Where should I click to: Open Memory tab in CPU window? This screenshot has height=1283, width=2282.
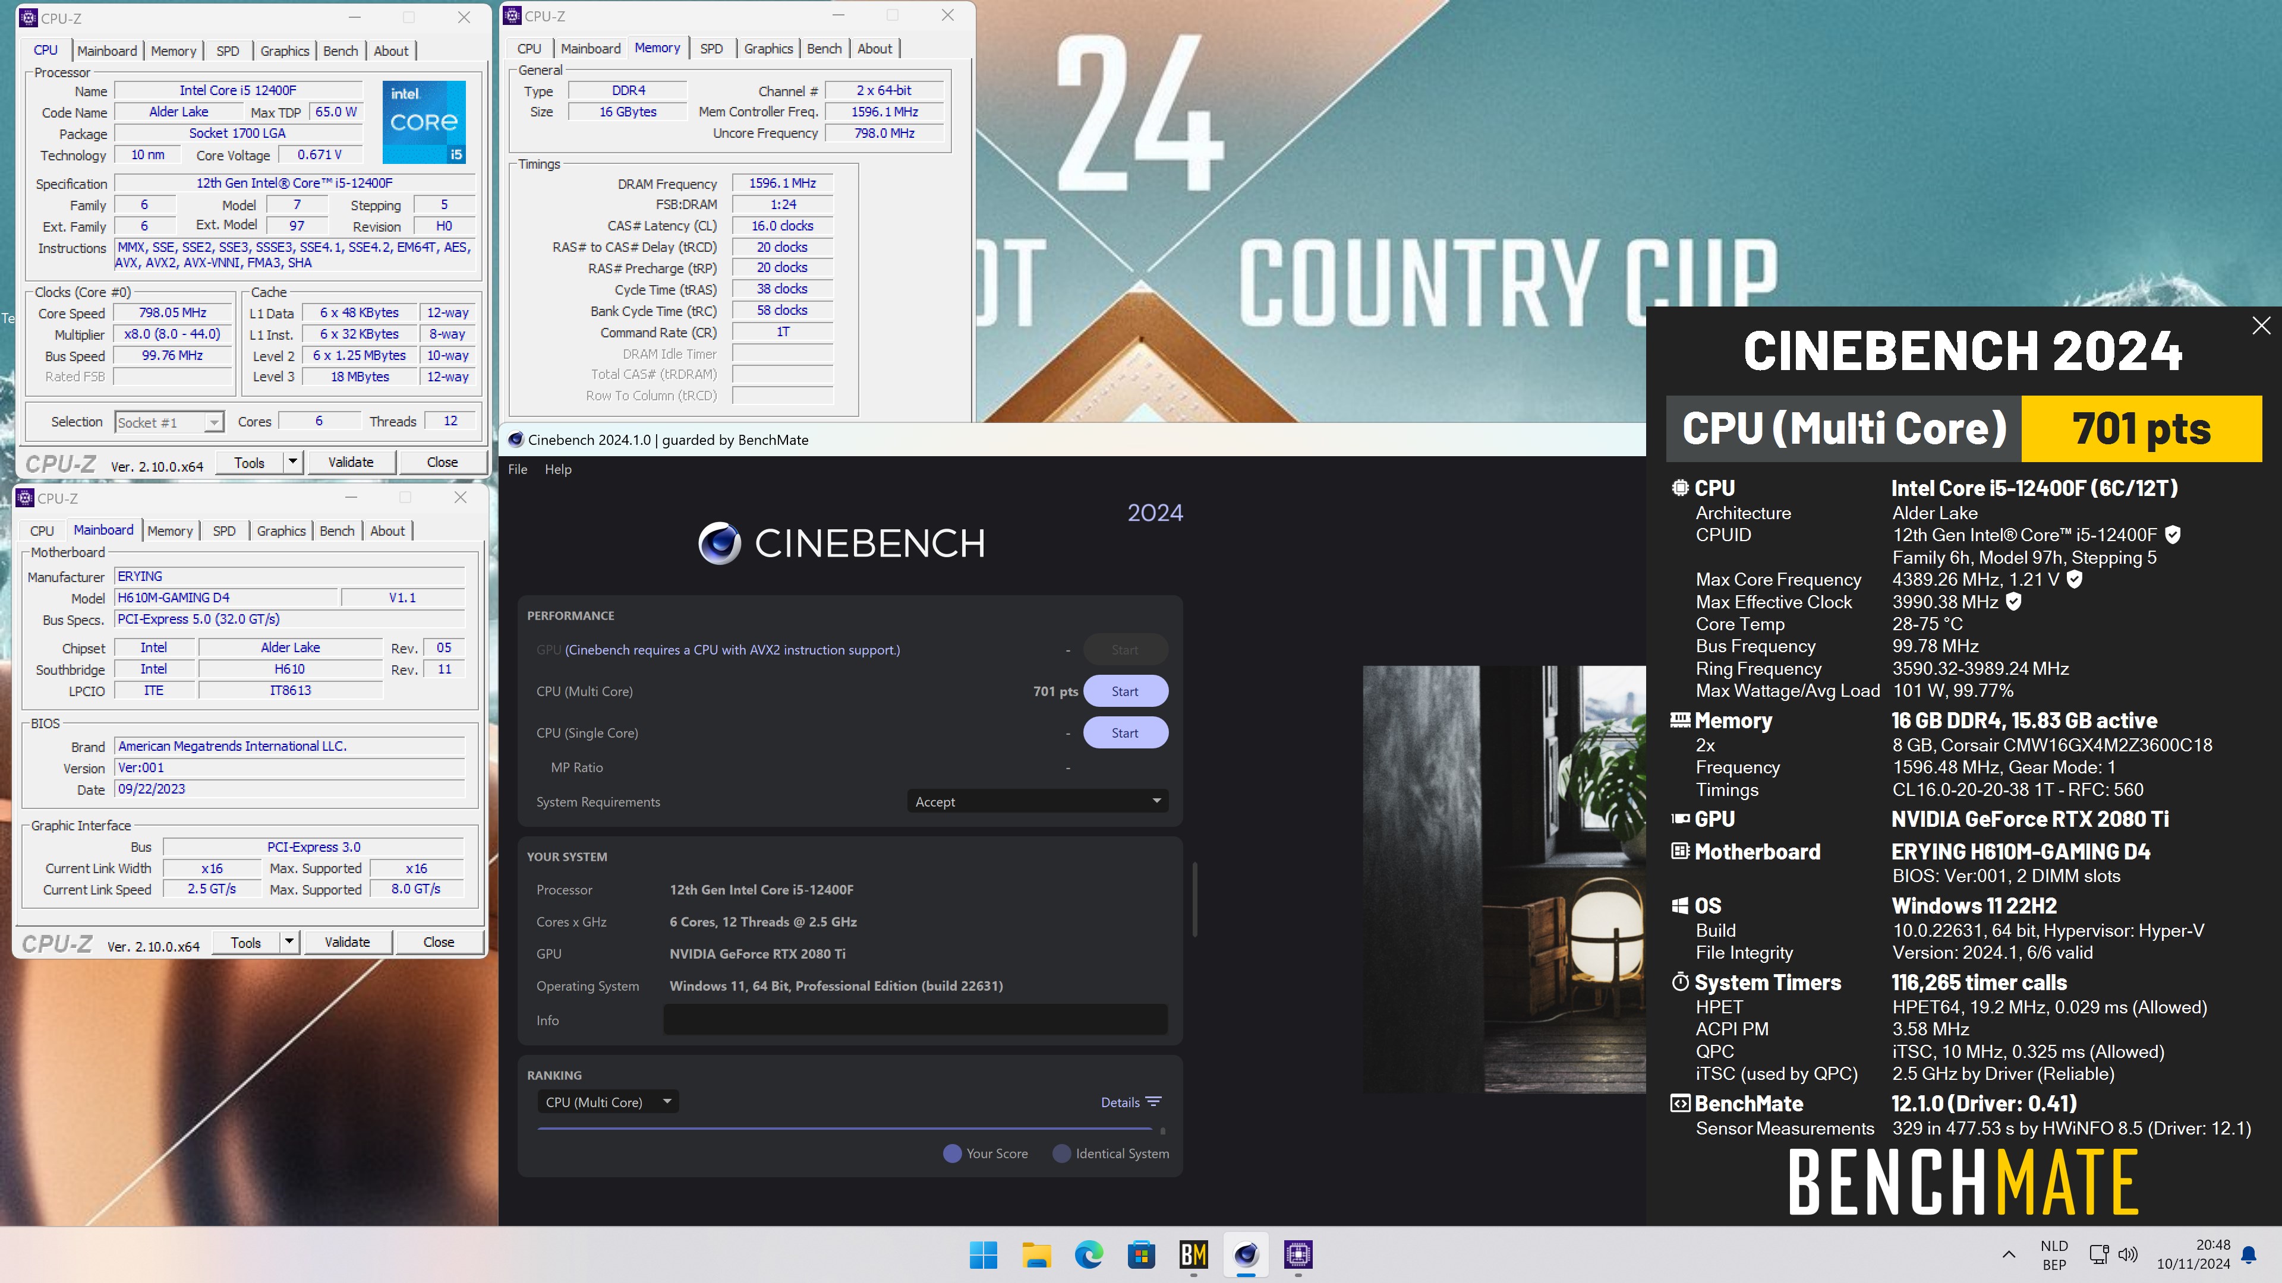click(174, 50)
